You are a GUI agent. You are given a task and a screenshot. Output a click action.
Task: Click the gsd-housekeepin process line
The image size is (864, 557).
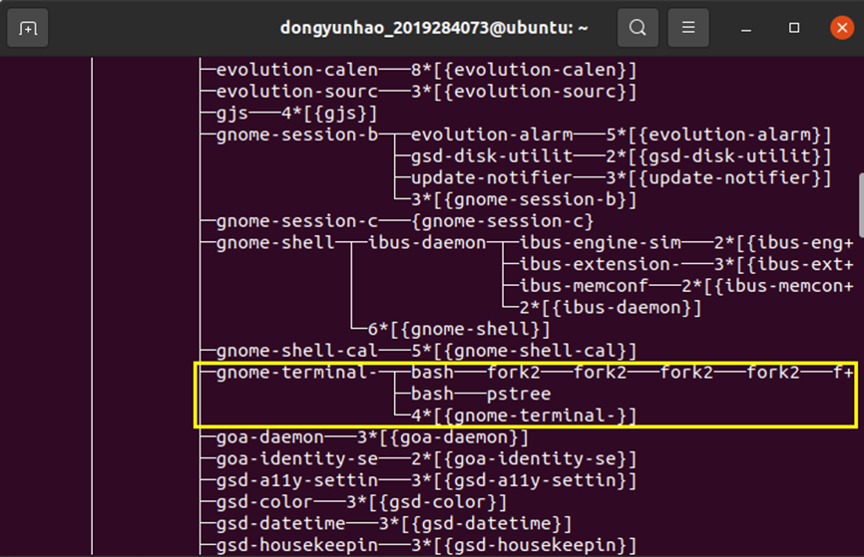[426, 545]
